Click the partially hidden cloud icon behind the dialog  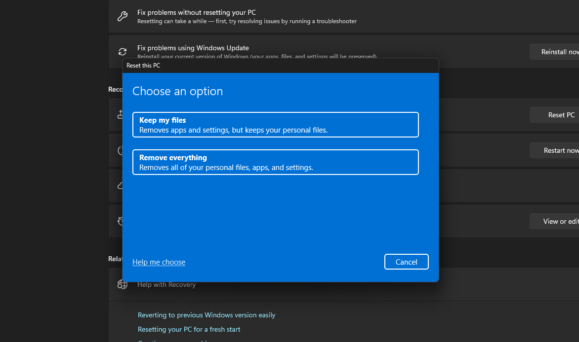tap(120, 185)
